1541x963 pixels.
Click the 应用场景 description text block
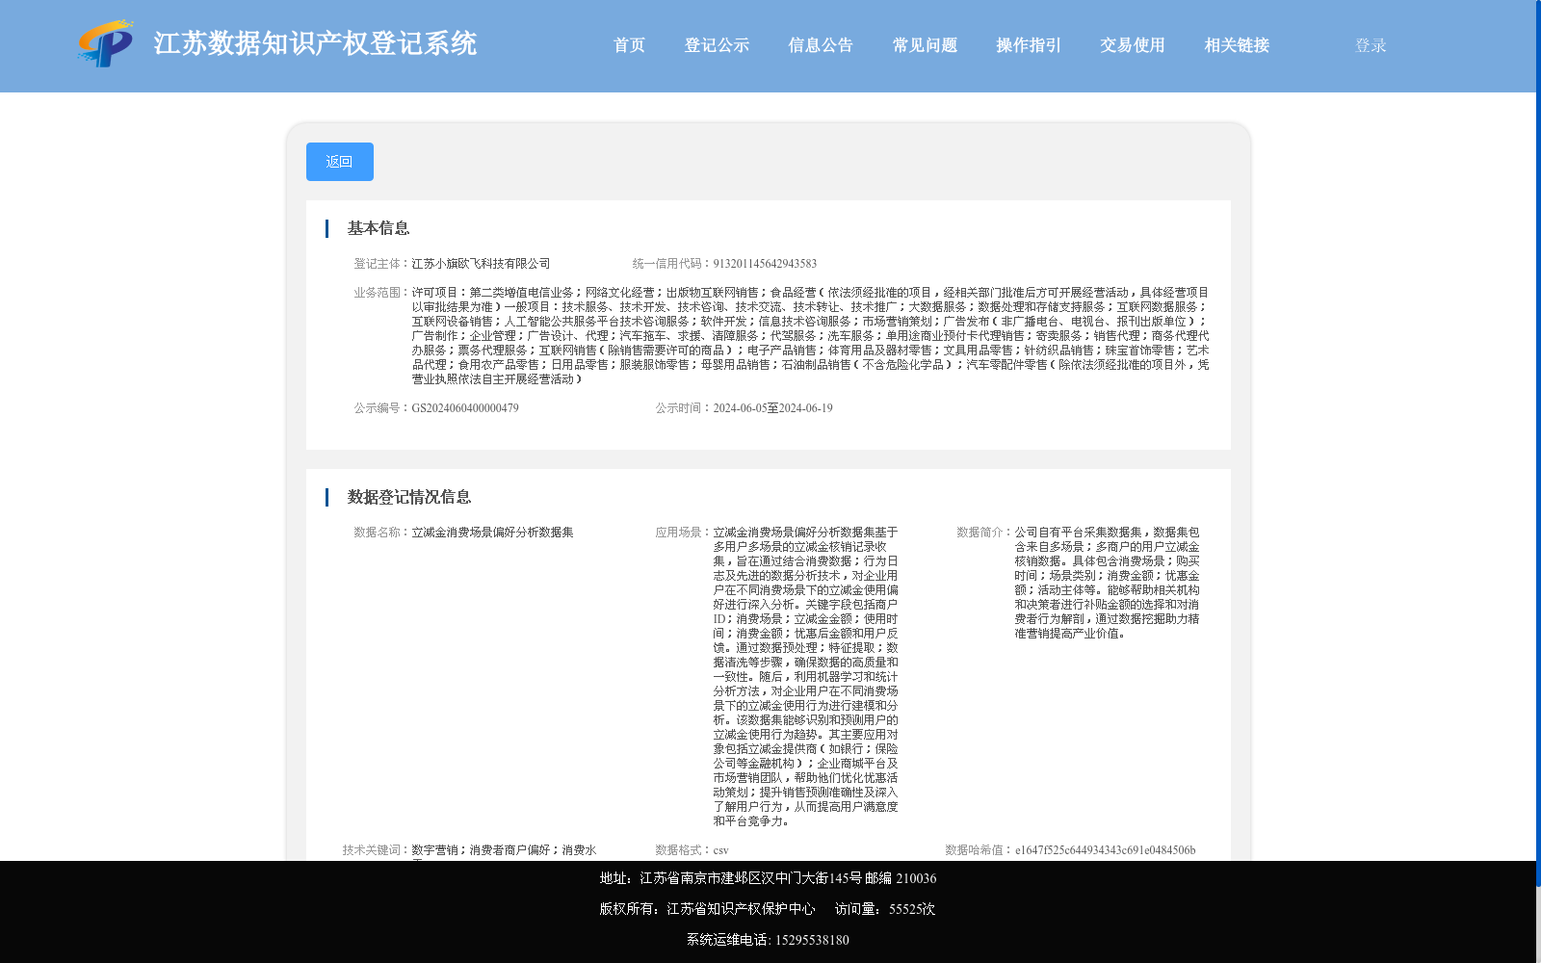click(x=806, y=677)
